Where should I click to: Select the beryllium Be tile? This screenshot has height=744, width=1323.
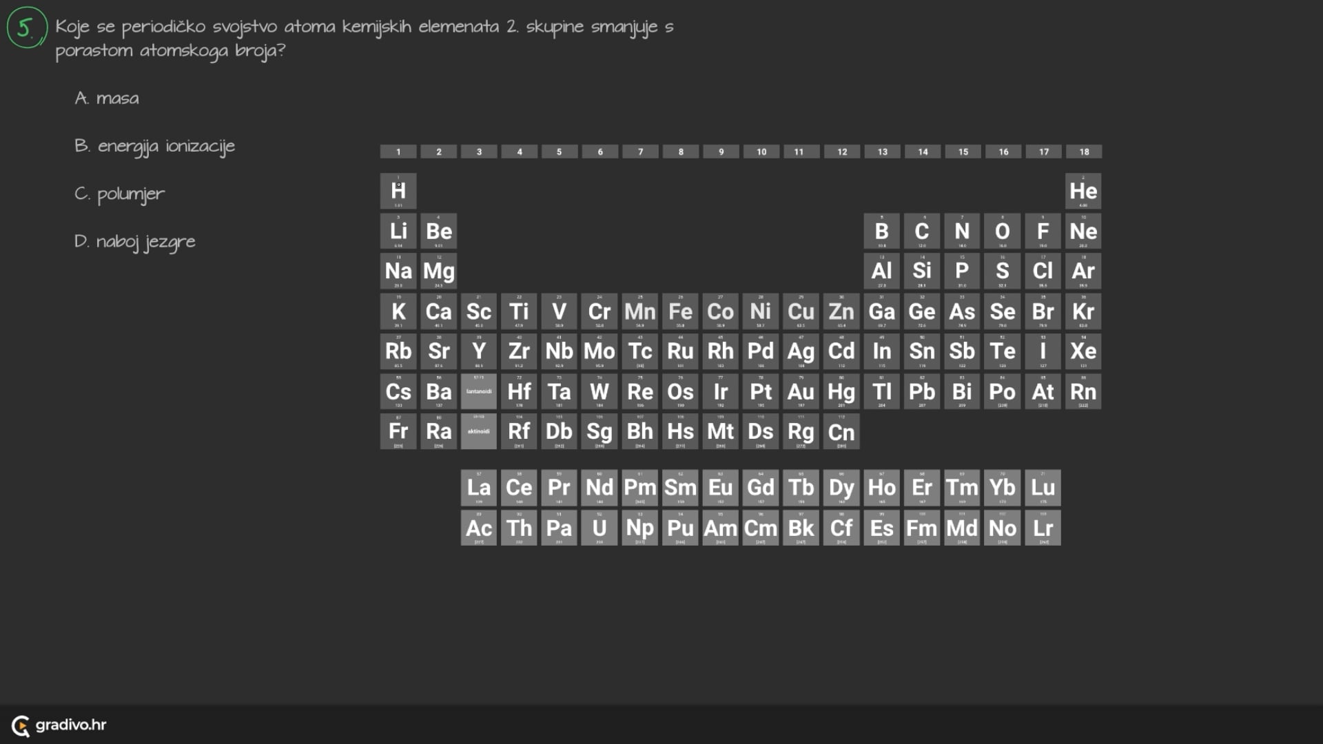pyautogui.click(x=439, y=231)
